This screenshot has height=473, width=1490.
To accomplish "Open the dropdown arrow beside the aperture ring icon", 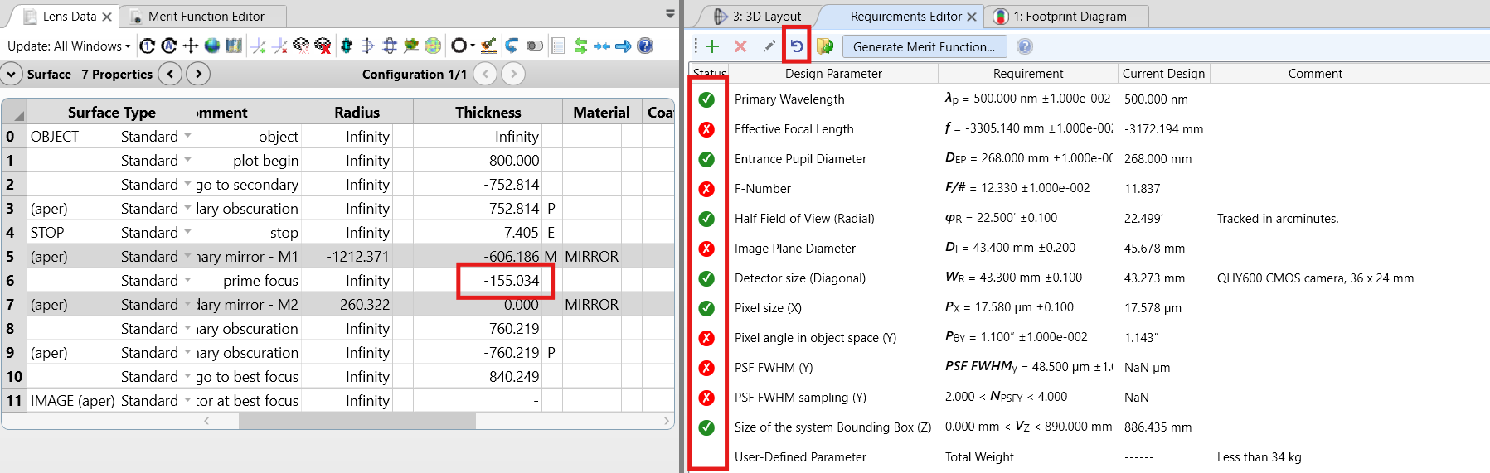I will click(473, 46).
